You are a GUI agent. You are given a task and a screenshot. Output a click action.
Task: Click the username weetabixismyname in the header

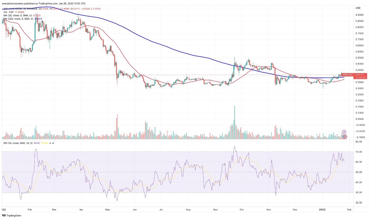[x=11, y=3]
